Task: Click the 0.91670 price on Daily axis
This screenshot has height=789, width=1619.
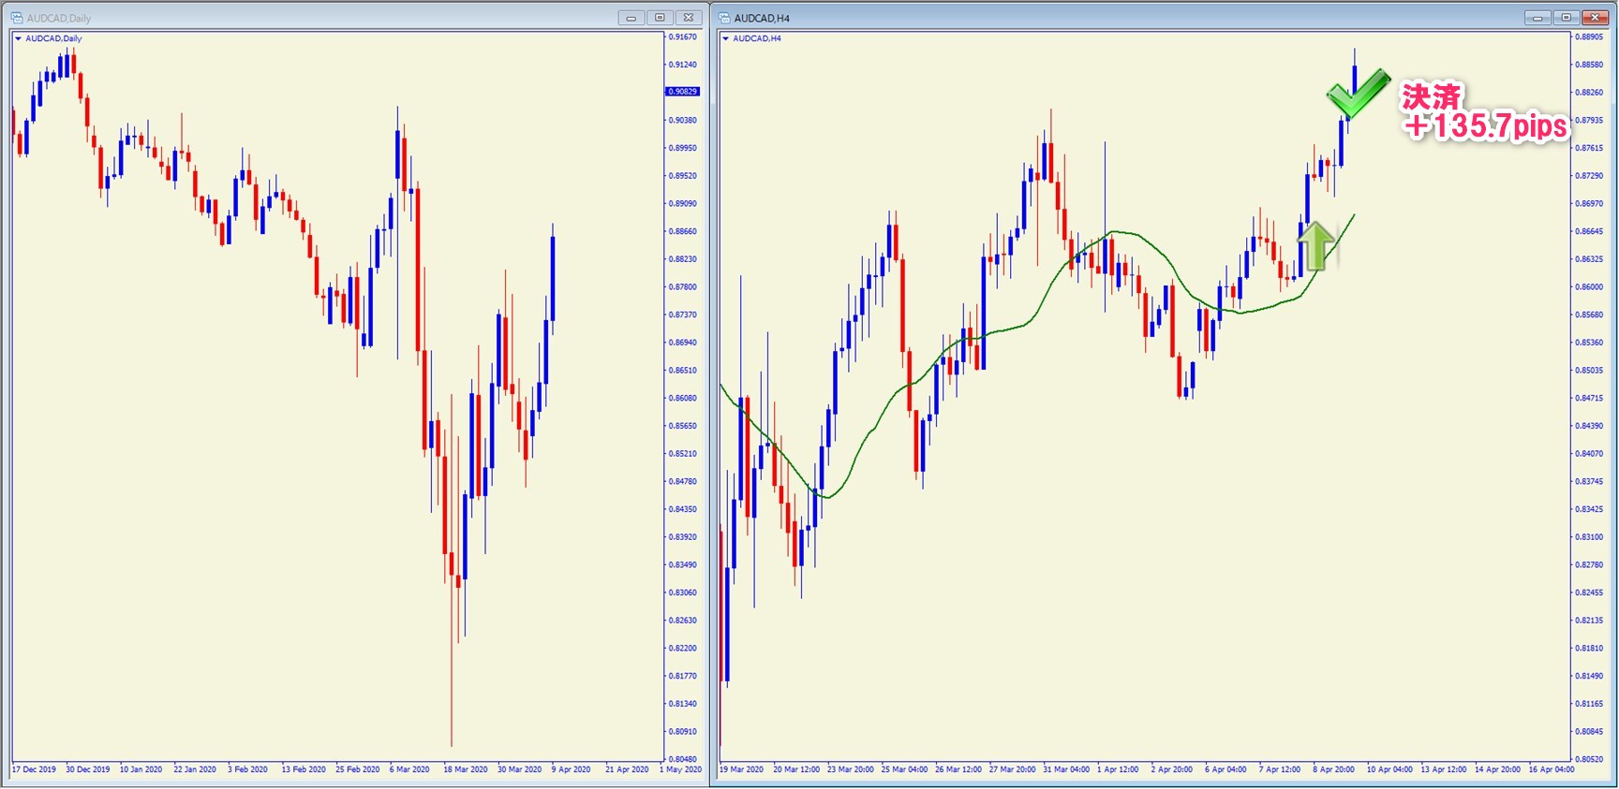Action: coord(683,37)
